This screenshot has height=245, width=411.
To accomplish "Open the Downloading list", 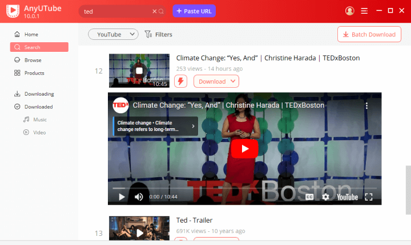I will click(34, 93).
